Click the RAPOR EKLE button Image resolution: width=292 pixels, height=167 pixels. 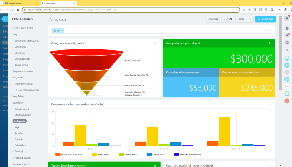click(x=266, y=19)
